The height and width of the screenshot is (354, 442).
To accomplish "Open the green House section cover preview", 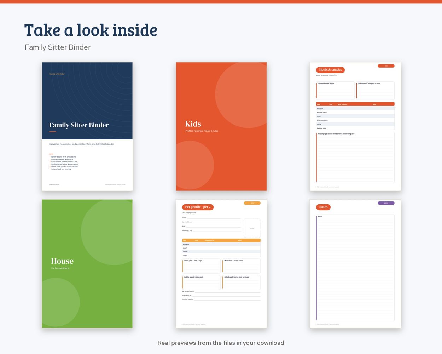I will [x=87, y=263].
